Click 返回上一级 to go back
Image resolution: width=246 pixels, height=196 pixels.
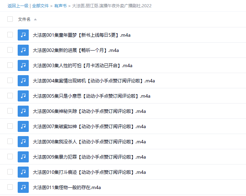[18, 6]
